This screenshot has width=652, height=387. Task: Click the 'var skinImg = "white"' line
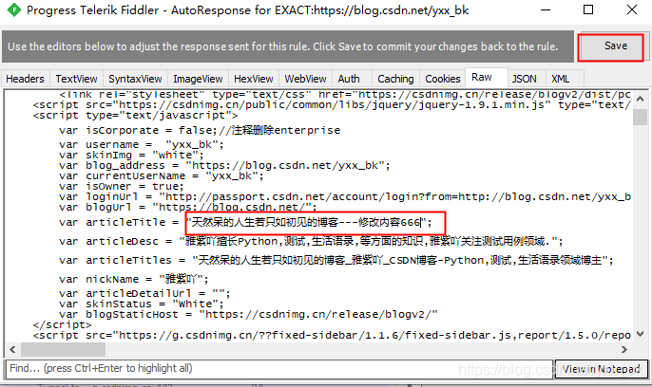tap(131, 156)
